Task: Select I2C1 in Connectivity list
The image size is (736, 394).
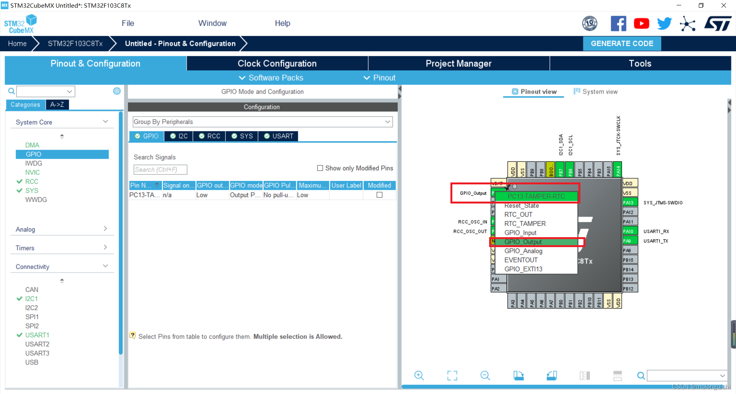Action: pyautogui.click(x=31, y=298)
